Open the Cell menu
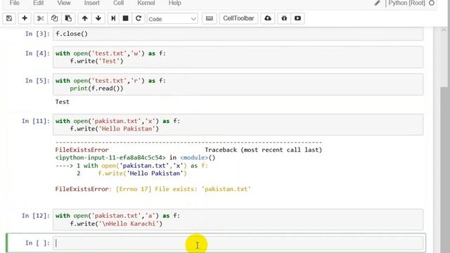This screenshot has width=450, height=253. [118, 3]
